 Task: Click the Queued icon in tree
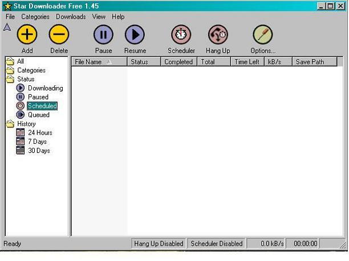click(21, 114)
